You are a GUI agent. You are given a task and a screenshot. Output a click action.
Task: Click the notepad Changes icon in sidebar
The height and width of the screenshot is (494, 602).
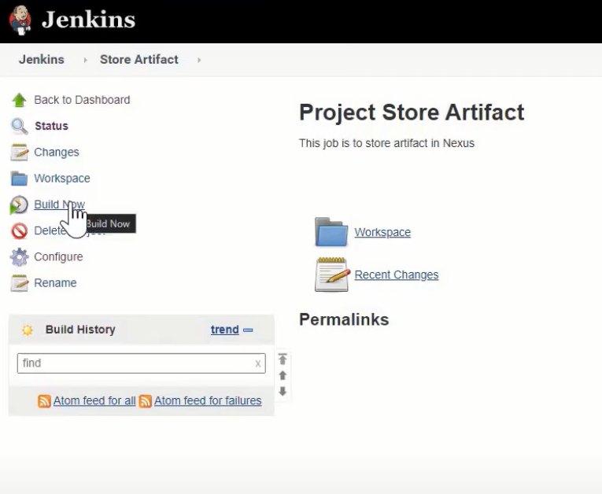pyautogui.click(x=19, y=153)
